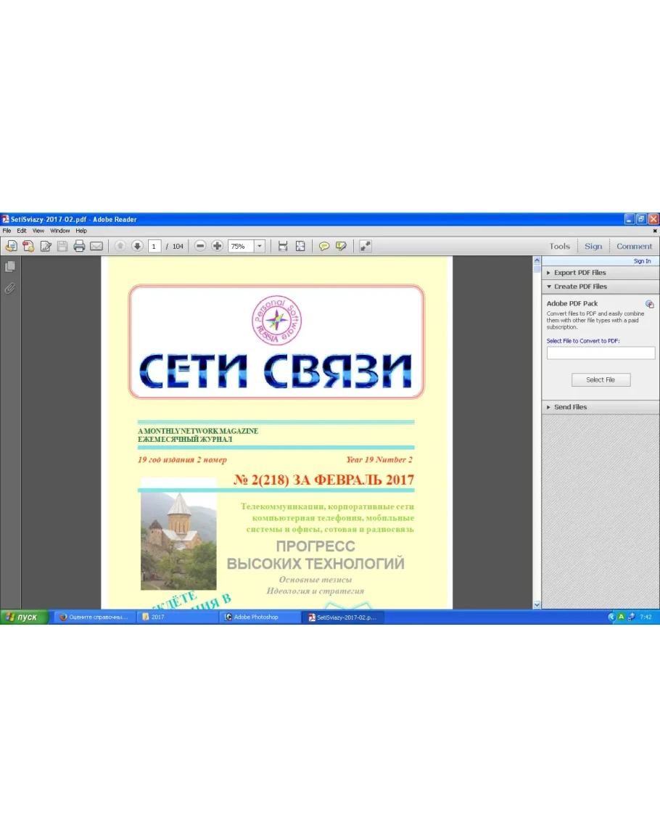Open the View menu
660x838 pixels.
pyautogui.click(x=38, y=231)
